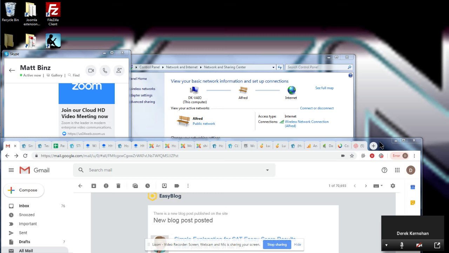Open the FileZilla Client desktop shortcut
The image size is (449, 253).
tap(53, 14)
